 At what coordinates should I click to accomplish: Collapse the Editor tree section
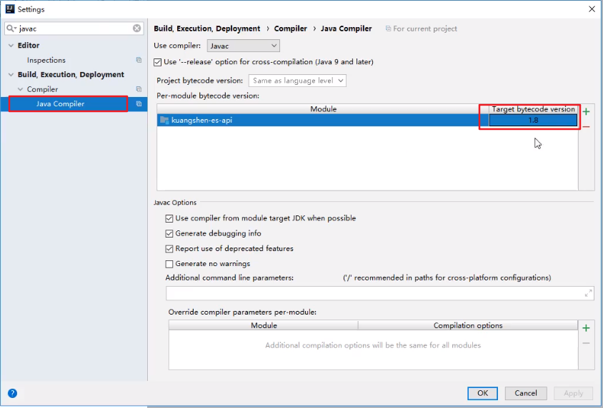point(11,46)
